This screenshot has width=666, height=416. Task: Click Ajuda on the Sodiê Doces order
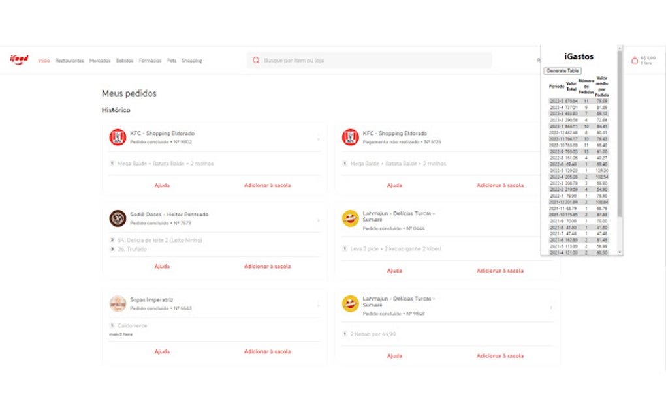pos(162,266)
